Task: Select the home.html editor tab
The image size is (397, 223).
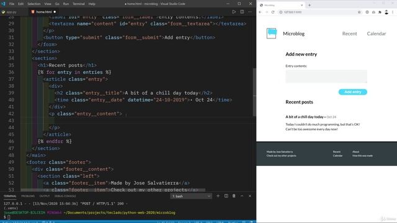Action: [43, 12]
